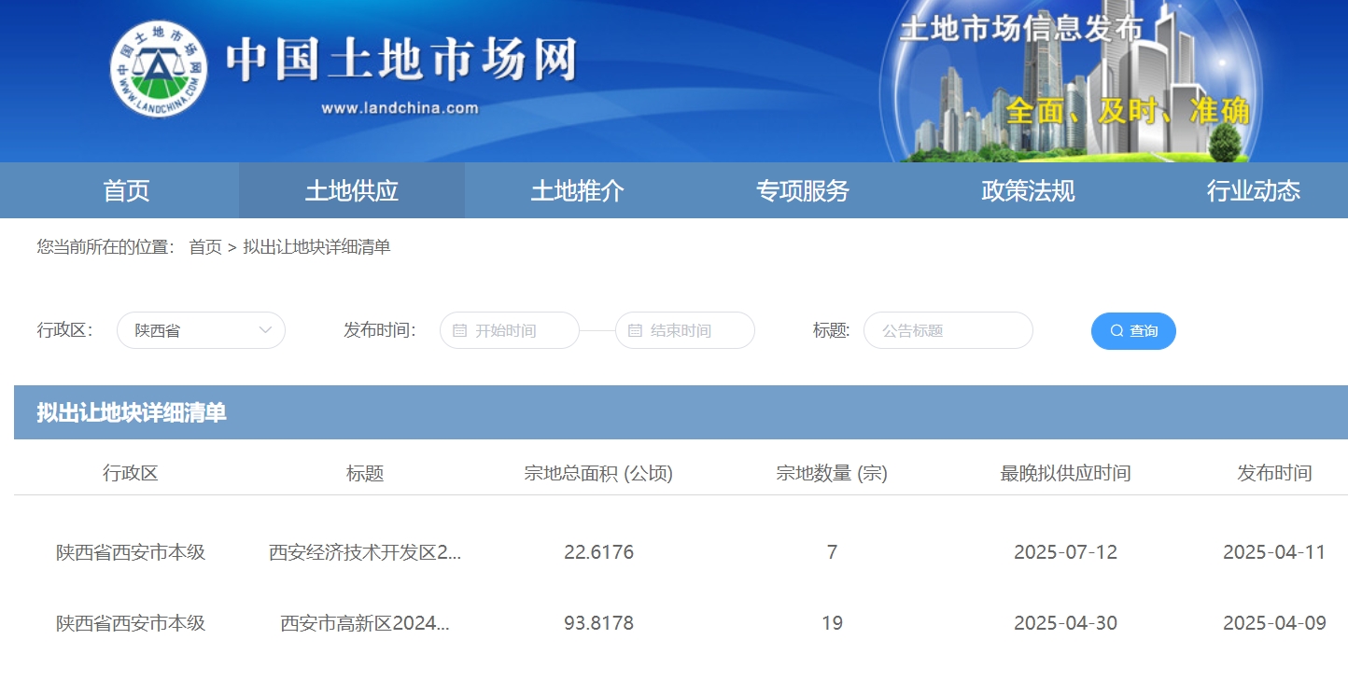
Task: Click the parcel count 19 cell
Action: [x=832, y=623]
